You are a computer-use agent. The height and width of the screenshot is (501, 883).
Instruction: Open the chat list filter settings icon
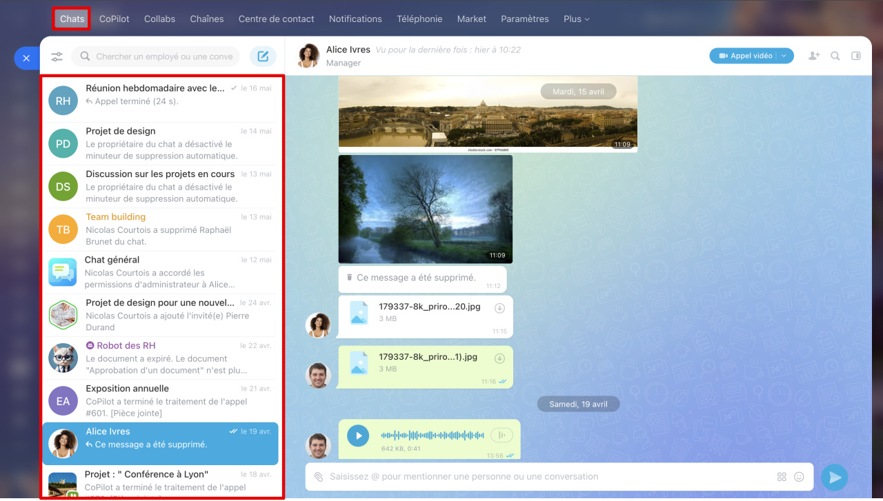click(x=57, y=57)
